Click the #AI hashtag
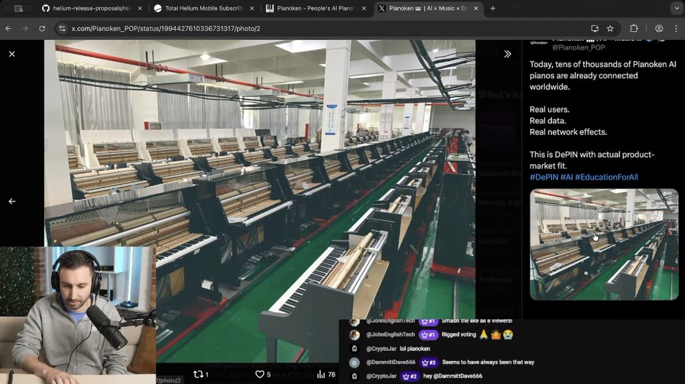 (566, 177)
